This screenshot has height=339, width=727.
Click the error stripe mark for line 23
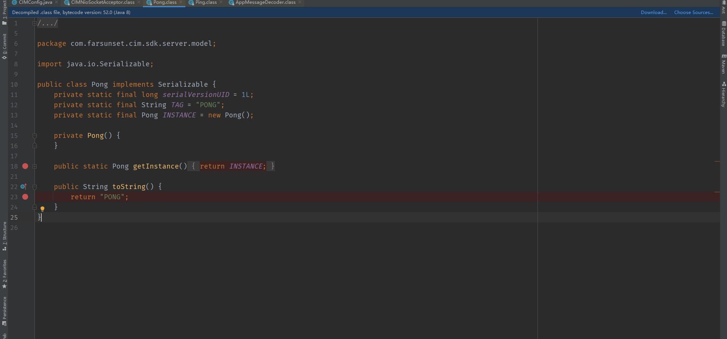click(x=717, y=192)
